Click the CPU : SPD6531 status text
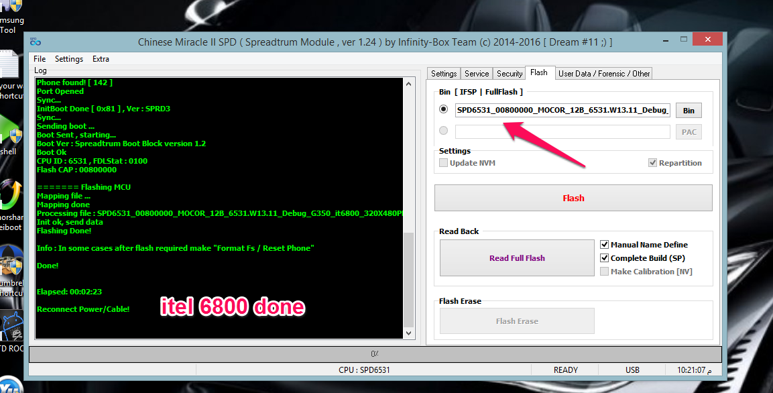773x393 pixels. pos(364,370)
